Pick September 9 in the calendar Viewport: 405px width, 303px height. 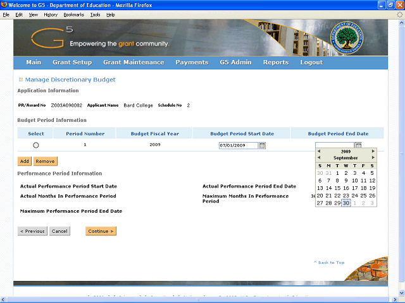tap(346, 181)
